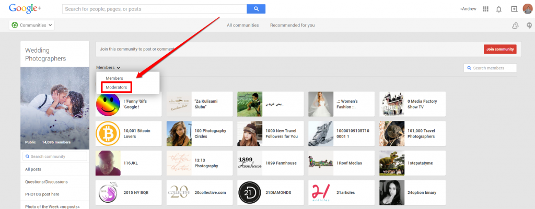
Task: Open the .:: Women's Fashion ::. member
Action: coord(342,104)
